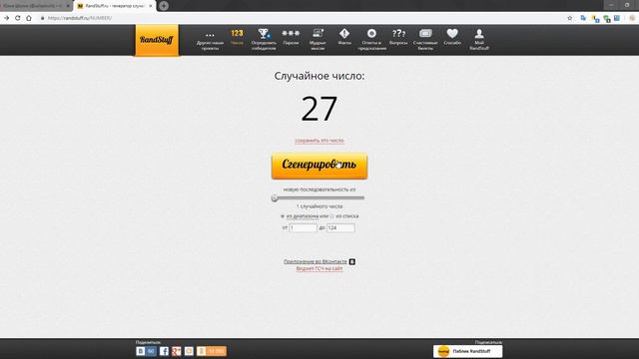
Task: Click the VK share count 60
Action: click(151, 351)
